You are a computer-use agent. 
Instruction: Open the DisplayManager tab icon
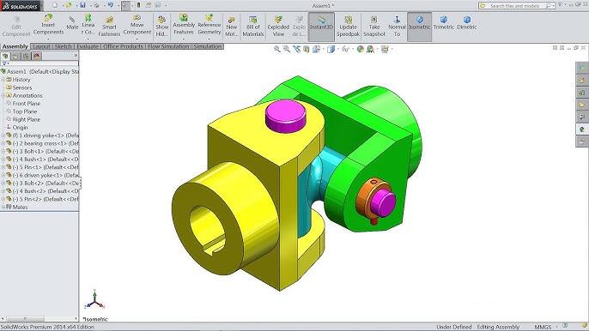[x=36, y=57]
